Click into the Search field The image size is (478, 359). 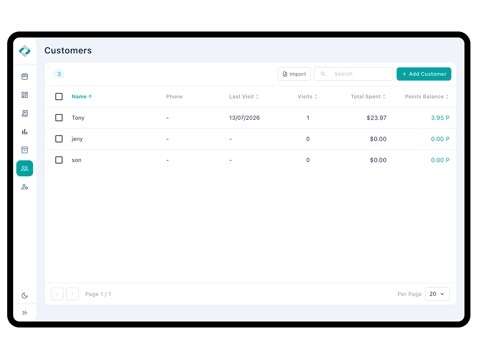pyautogui.click(x=354, y=74)
